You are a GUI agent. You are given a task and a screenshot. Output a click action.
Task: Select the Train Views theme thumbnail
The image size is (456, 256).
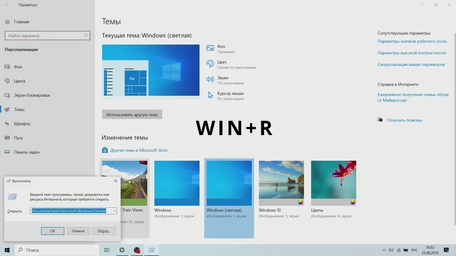point(124,183)
